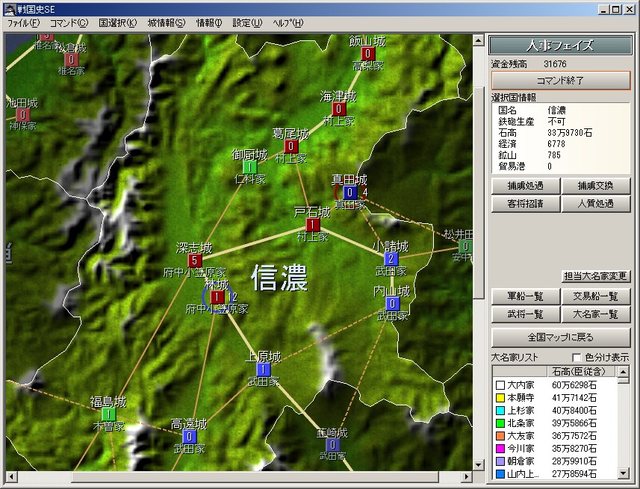Select the 内山城 castle marker
The height and width of the screenshot is (489, 640).
[x=392, y=303]
